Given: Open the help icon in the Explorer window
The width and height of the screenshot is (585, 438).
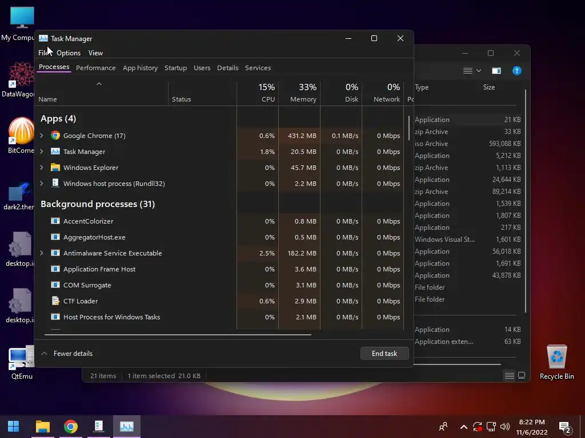Looking at the screenshot, I should point(516,71).
